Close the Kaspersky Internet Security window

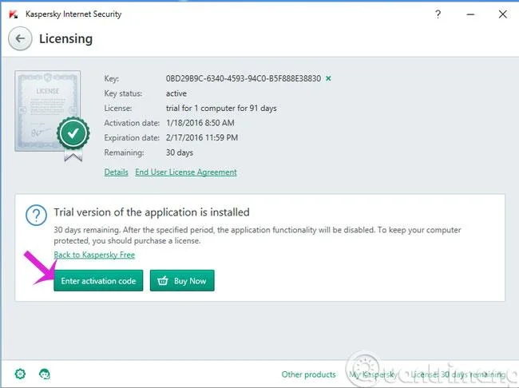[x=502, y=14]
